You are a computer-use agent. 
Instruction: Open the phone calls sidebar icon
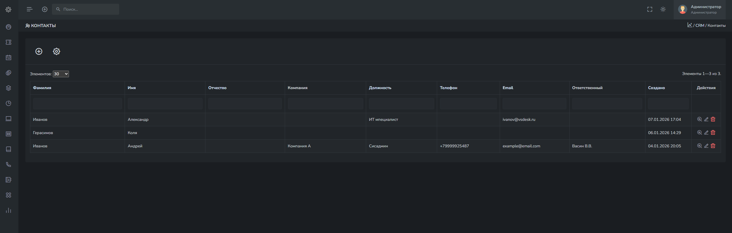[8, 165]
